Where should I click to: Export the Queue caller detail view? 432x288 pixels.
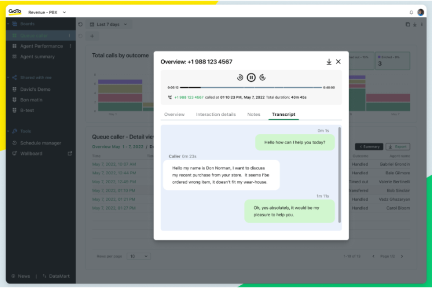398,147
